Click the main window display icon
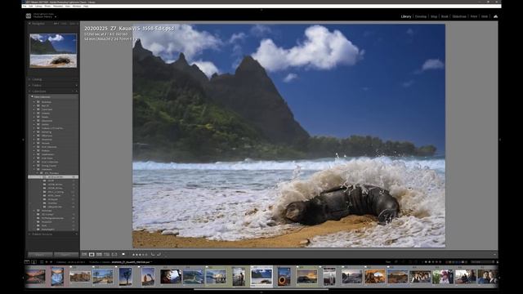Screen dimensions: 523x294 (x=27, y=262)
